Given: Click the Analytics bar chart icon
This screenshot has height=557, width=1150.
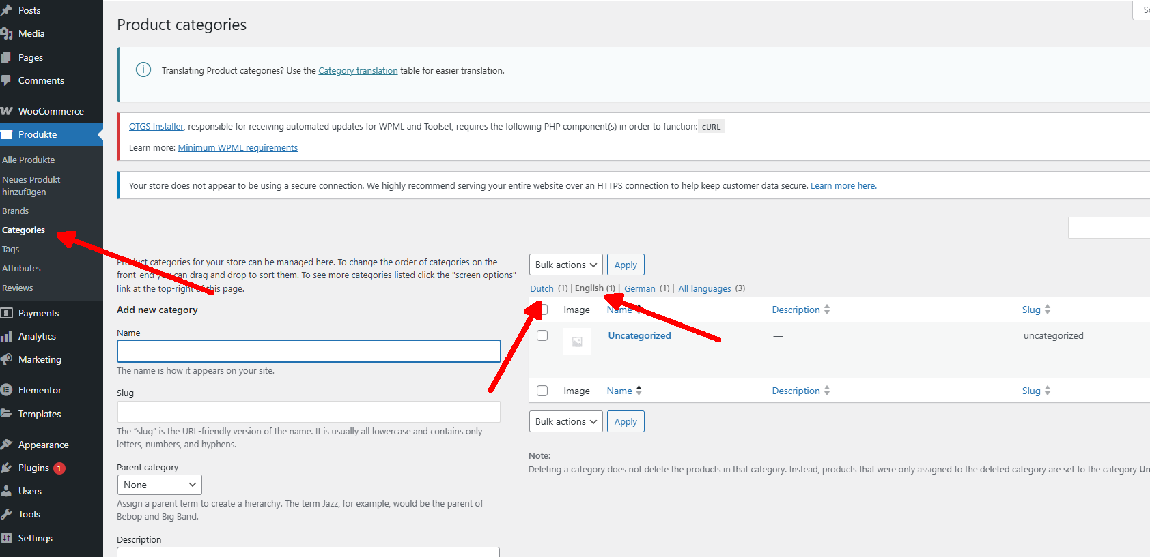Looking at the screenshot, I should 6,336.
